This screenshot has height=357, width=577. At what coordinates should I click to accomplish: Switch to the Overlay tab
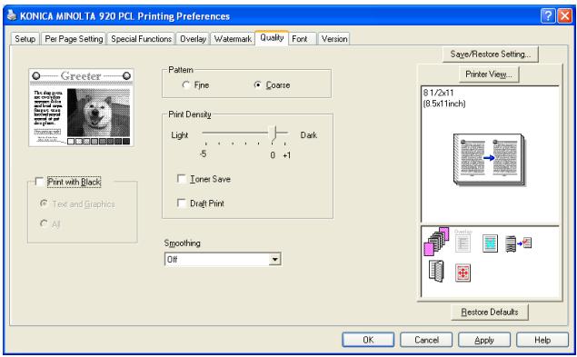(x=193, y=39)
